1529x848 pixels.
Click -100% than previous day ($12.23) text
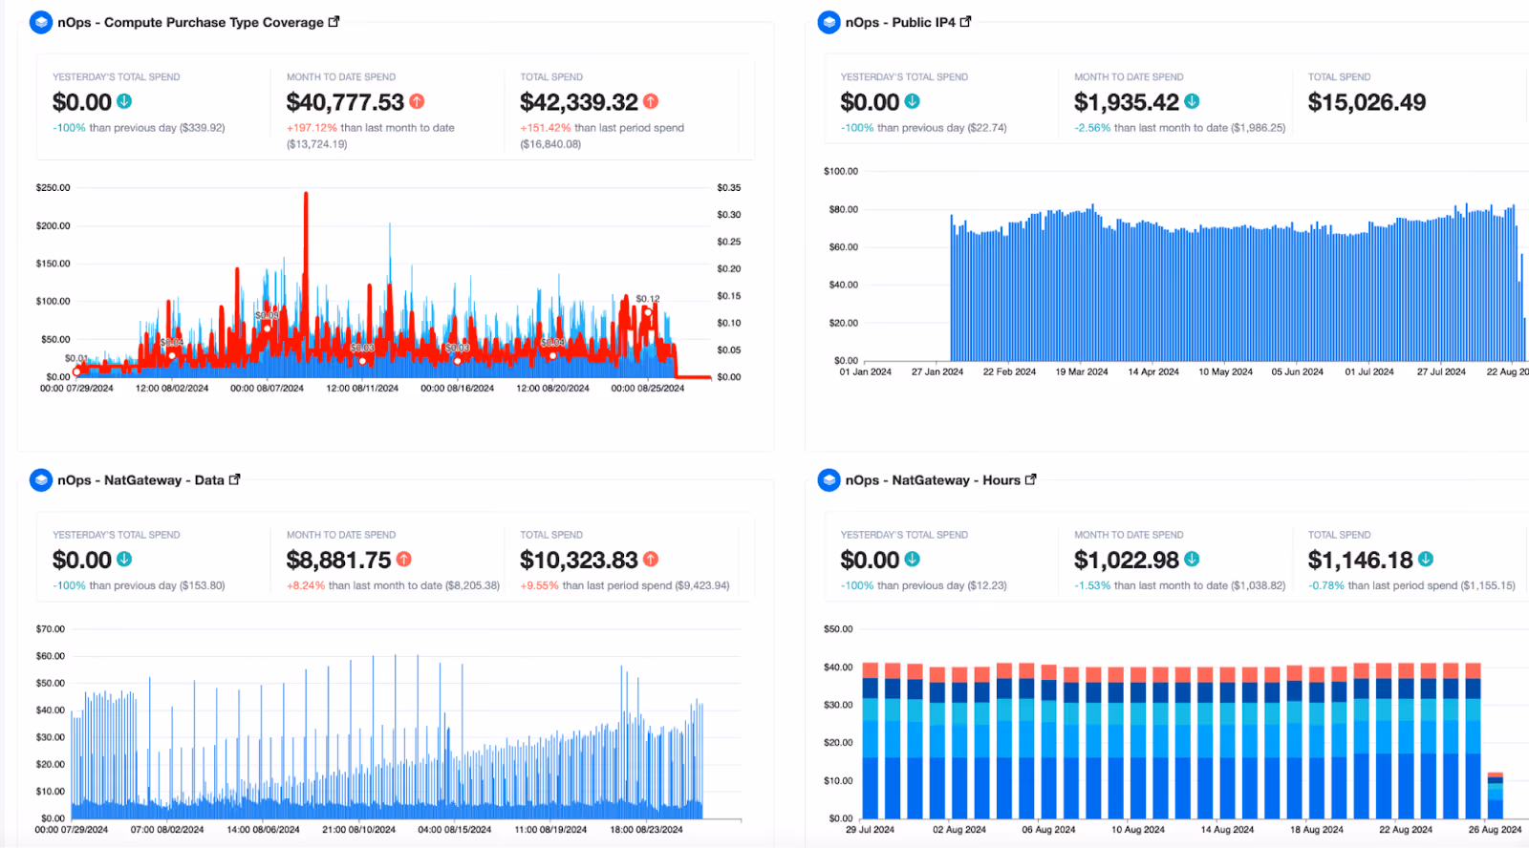[923, 586]
